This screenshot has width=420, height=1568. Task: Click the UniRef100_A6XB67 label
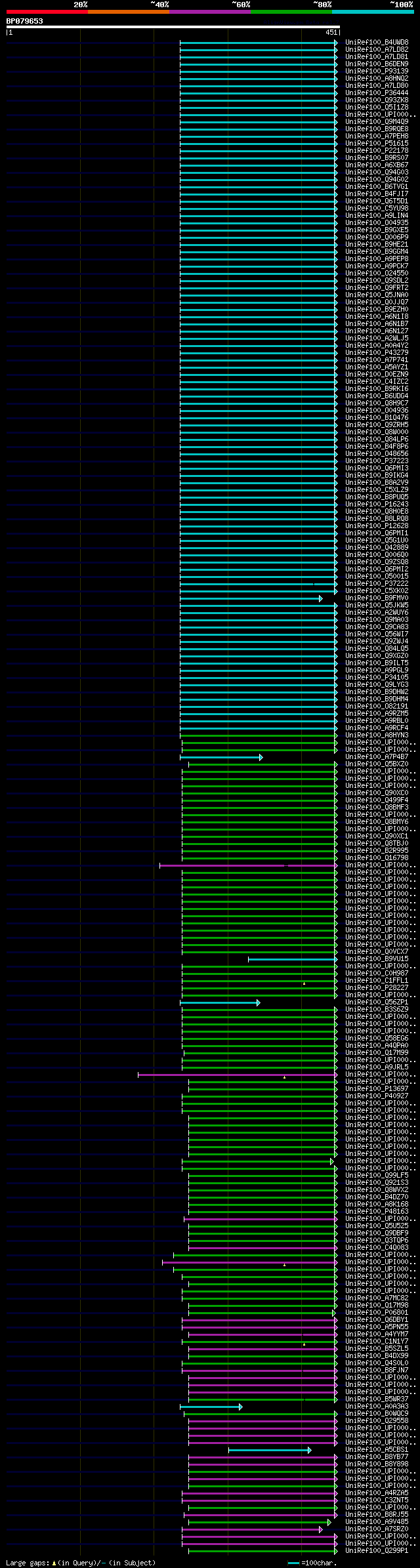point(377,165)
